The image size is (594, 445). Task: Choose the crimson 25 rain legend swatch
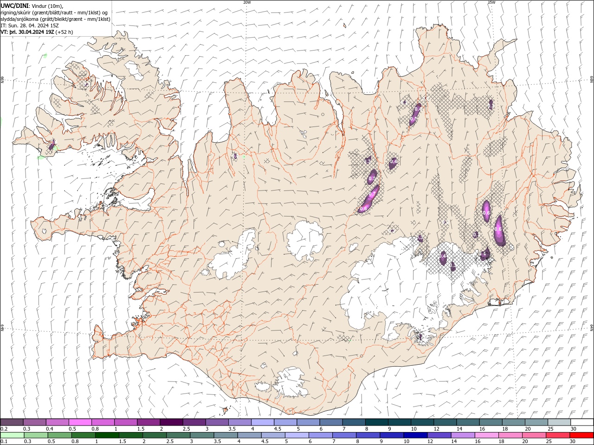(558, 435)
